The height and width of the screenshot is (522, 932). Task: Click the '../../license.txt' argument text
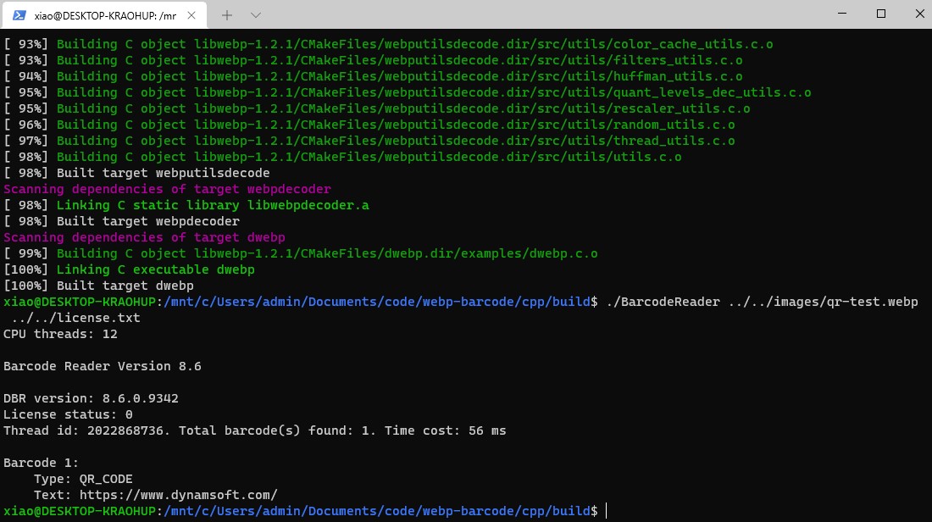coord(75,318)
